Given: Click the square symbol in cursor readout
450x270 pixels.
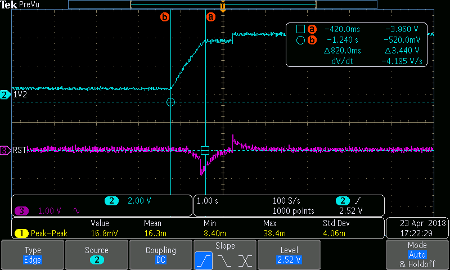Looking at the screenshot, I should (300, 29).
